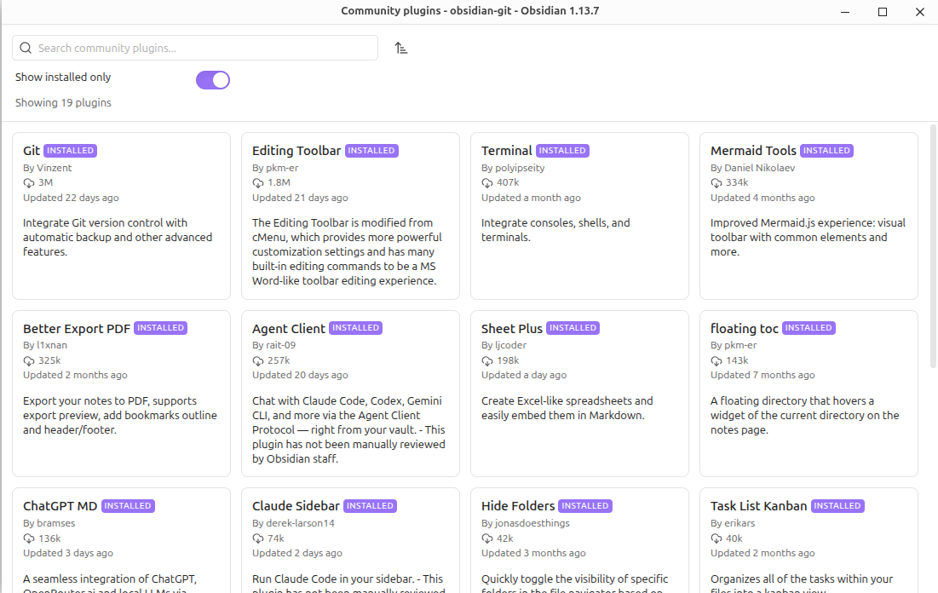Viewport: 938px width, 593px height.
Task: Click author text By Daniel Nikolaev
Action: (752, 168)
